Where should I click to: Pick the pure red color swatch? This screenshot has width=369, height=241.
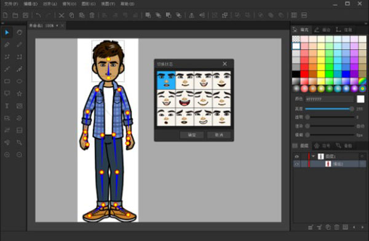tap(304, 74)
